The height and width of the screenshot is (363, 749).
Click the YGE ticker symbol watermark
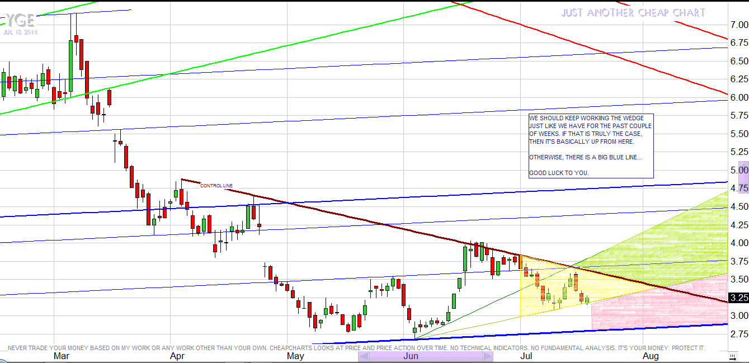20,21
